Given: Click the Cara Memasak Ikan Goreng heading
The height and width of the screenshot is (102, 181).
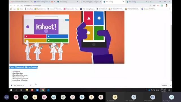Looking at the screenshot, I should click(x=24, y=67).
